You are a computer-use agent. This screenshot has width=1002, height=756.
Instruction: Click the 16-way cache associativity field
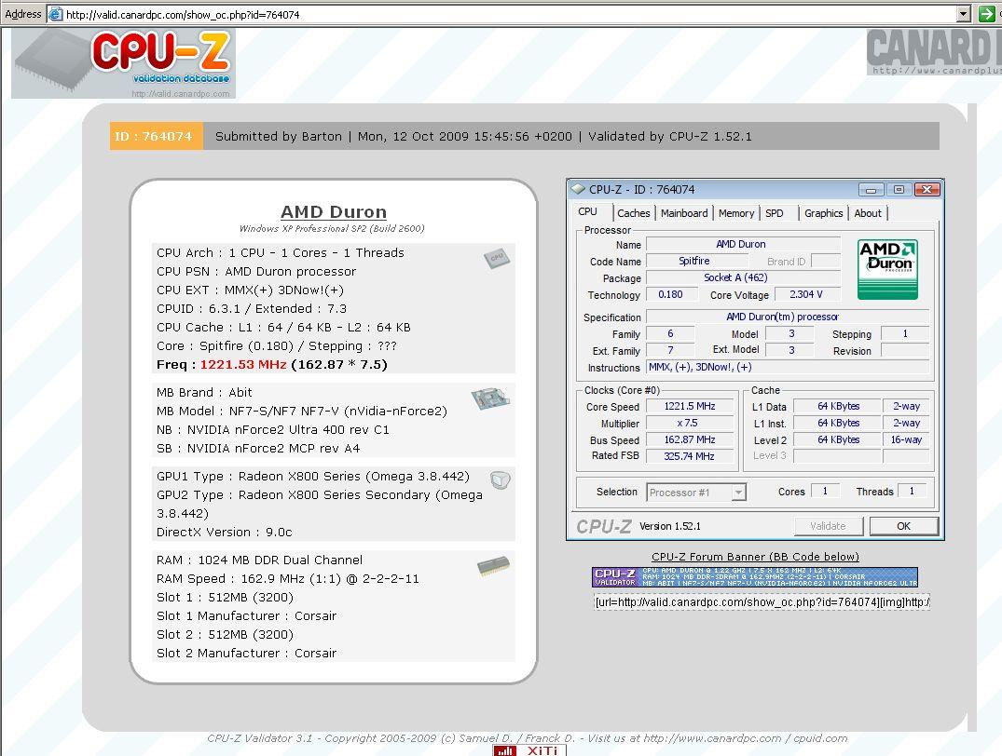point(905,439)
